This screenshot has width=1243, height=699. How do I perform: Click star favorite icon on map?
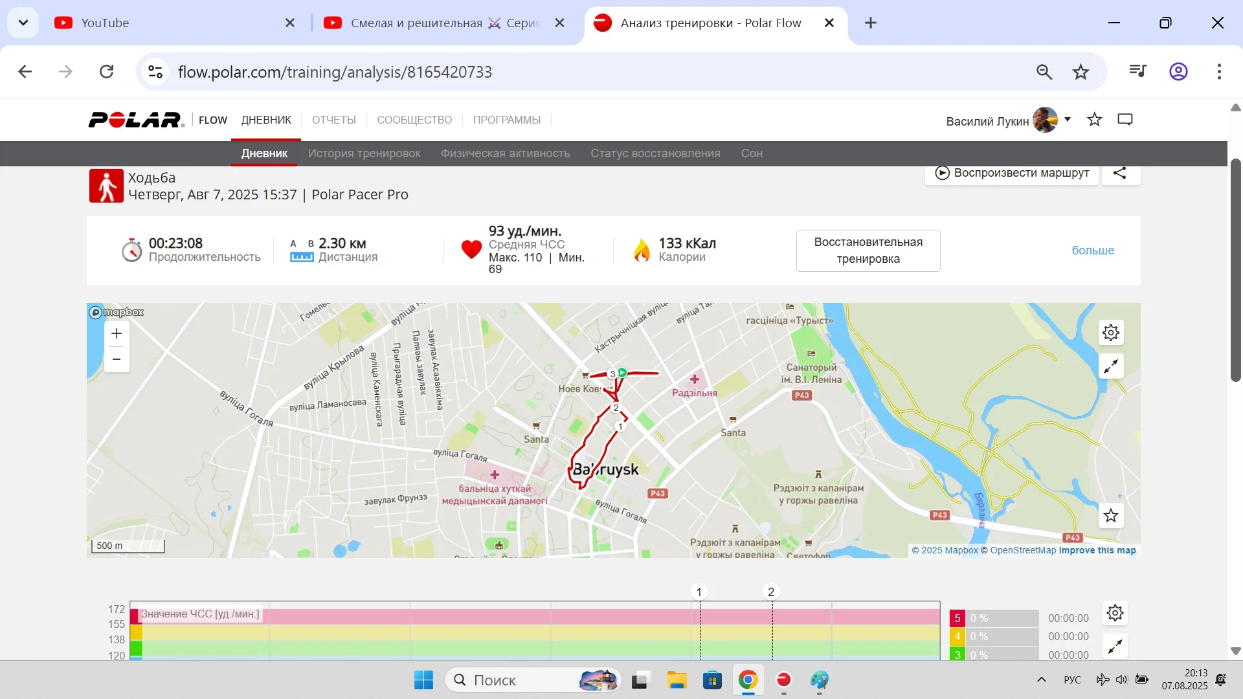pos(1111,516)
